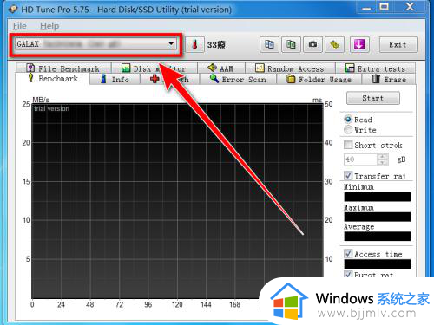Switch to the Extra tests tab
This screenshot has width=434, height=325.
click(375, 68)
